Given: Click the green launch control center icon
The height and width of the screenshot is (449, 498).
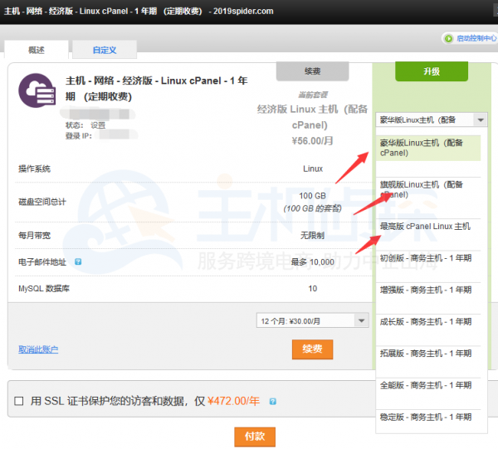Looking at the screenshot, I should click(x=449, y=38).
